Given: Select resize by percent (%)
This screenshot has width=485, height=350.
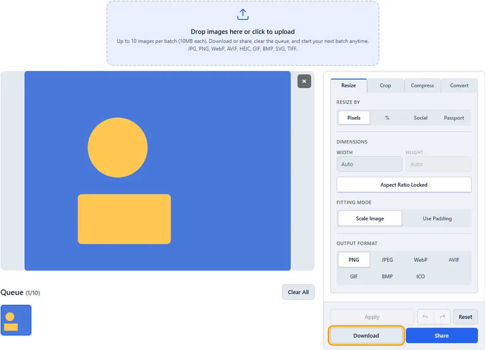Looking at the screenshot, I should [x=387, y=118].
